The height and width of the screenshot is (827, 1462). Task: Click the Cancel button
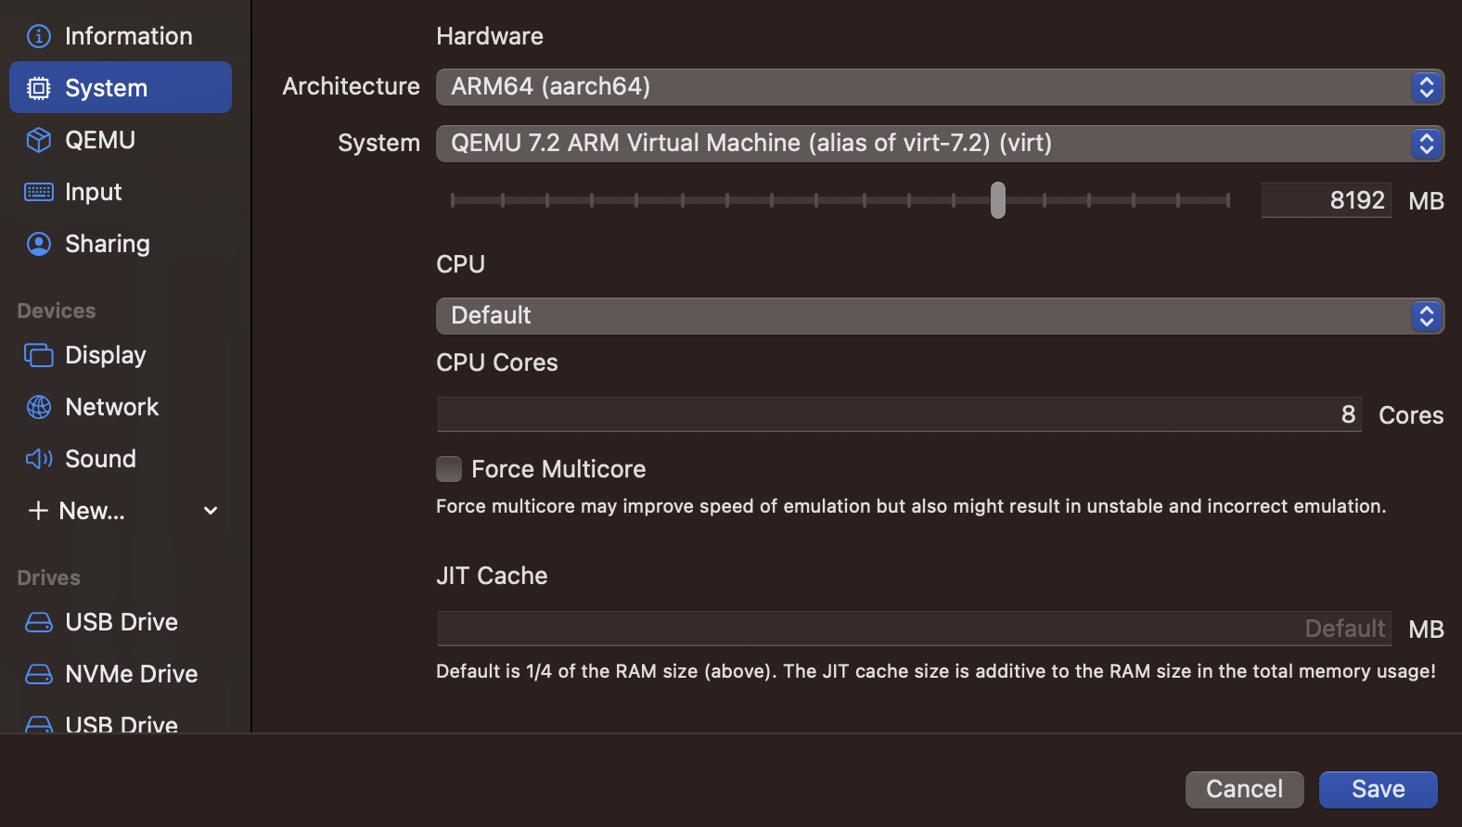click(1245, 789)
